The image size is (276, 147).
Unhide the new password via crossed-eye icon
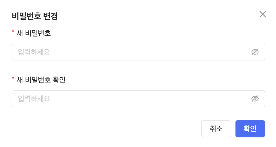(255, 52)
